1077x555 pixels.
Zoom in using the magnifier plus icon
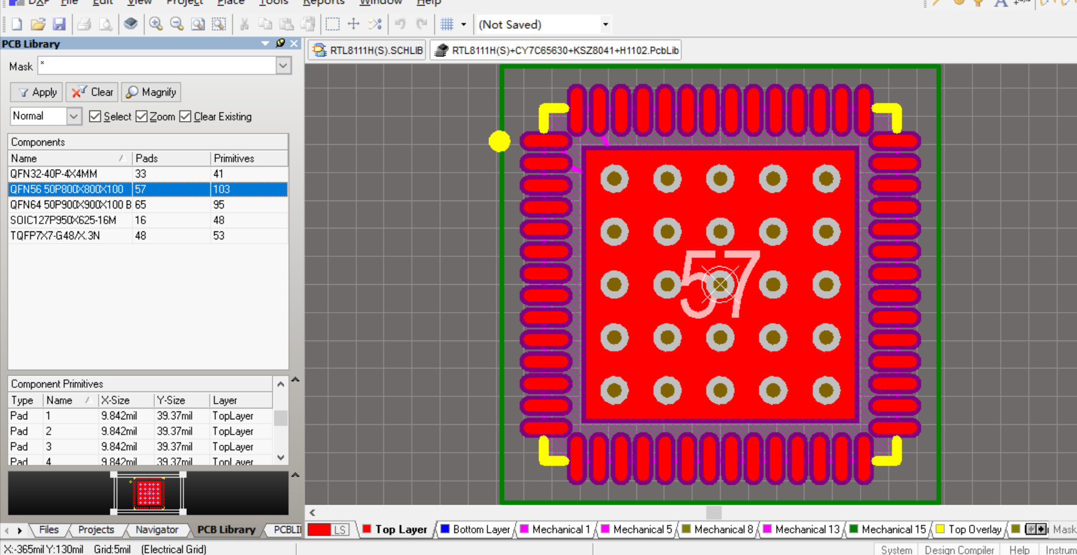point(156,24)
